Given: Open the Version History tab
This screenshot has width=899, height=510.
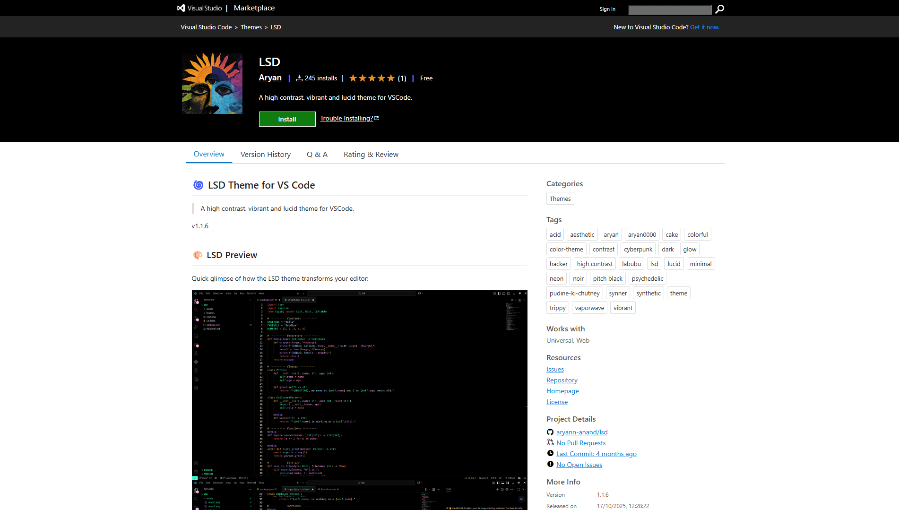Looking at the screenshot, I should click(x=266, y=155).
